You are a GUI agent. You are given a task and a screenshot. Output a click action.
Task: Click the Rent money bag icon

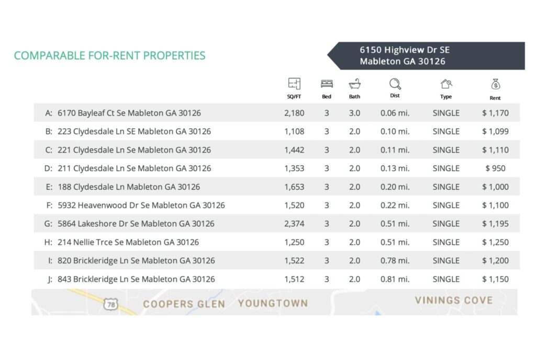[495, 83]
